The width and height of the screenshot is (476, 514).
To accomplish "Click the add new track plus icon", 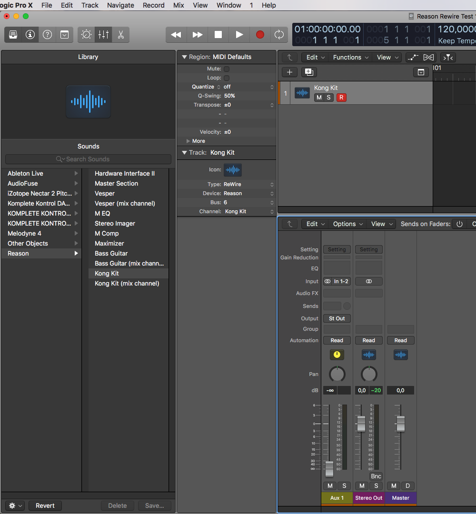I will (290, 72).
